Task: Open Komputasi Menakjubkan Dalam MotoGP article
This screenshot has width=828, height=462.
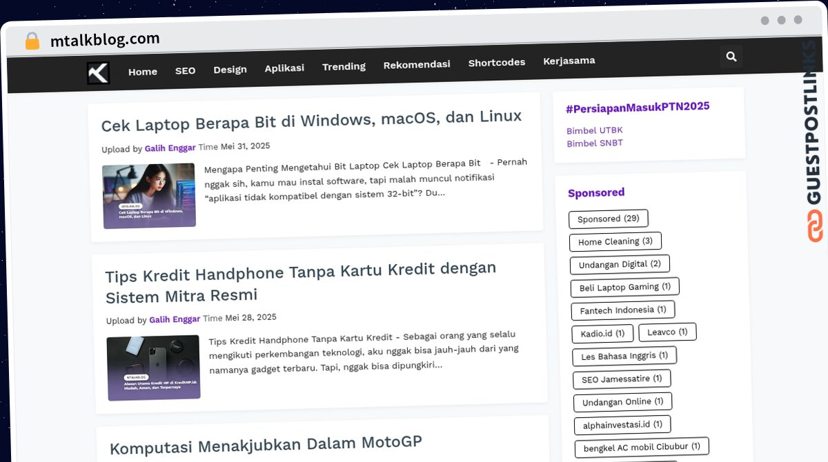Action: (266, 445)
